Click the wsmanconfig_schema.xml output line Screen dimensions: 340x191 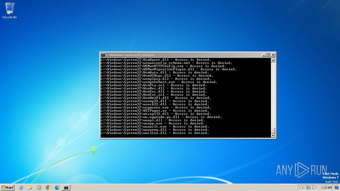point(167,63)
